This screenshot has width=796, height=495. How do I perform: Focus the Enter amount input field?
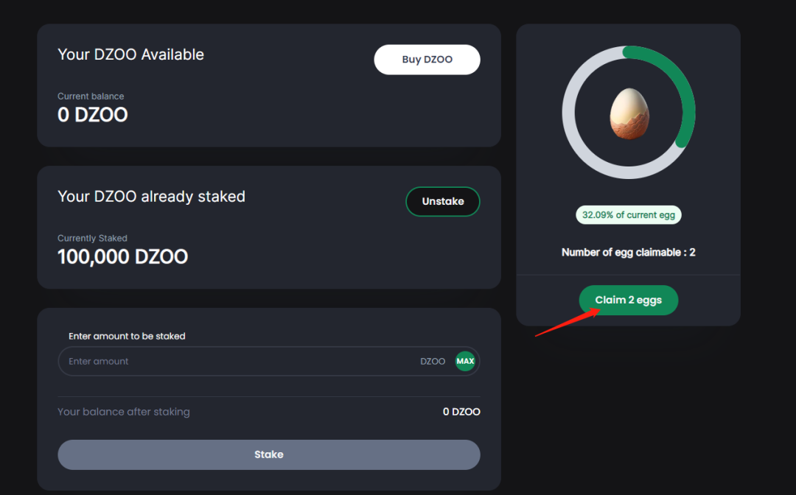click(x=236, y=362)
